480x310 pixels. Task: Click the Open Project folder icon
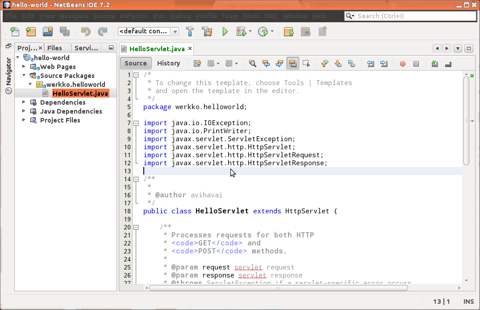pos(48,32)
